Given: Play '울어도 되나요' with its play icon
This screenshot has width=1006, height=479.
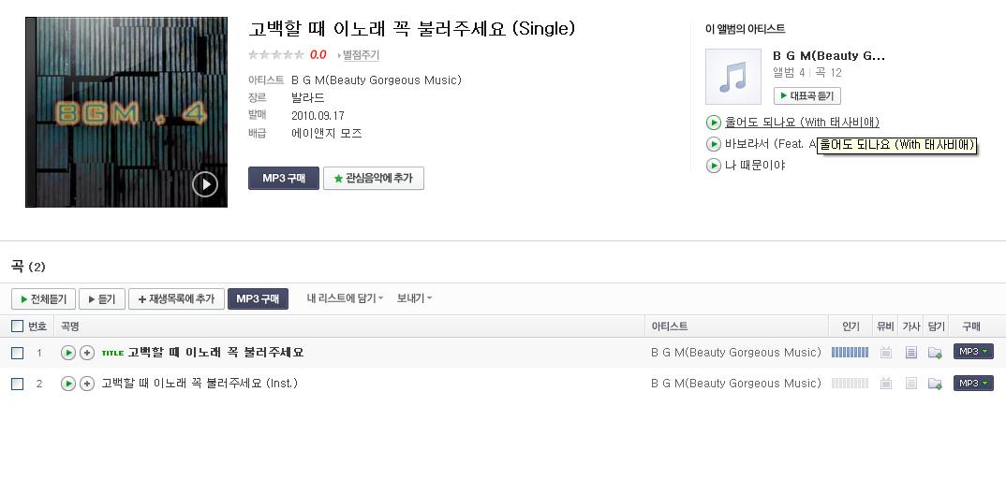Looking at the screenshot, I should pyautogui.click(x=714, y=123).
